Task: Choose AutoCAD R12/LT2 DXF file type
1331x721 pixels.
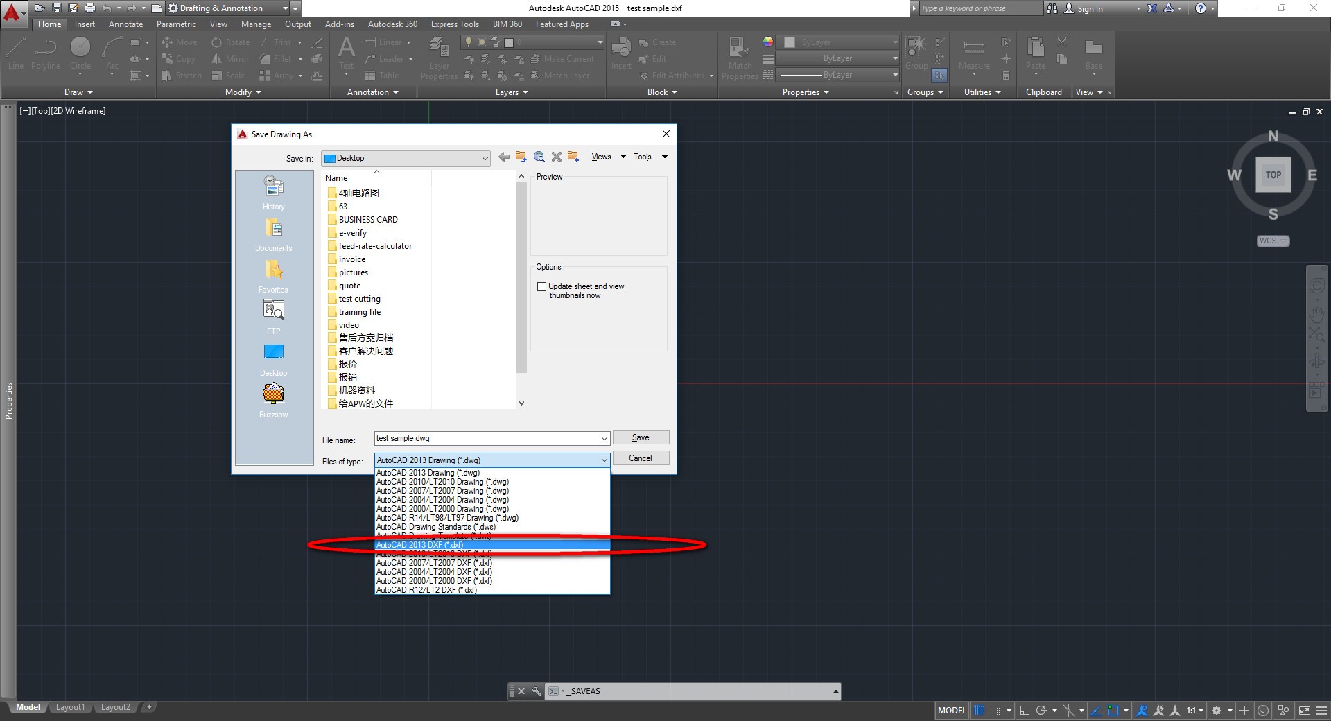Action: (492, 590)
